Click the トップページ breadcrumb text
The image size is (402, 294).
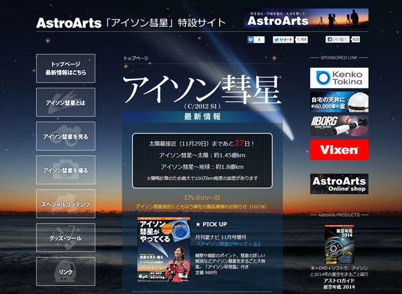136,58
